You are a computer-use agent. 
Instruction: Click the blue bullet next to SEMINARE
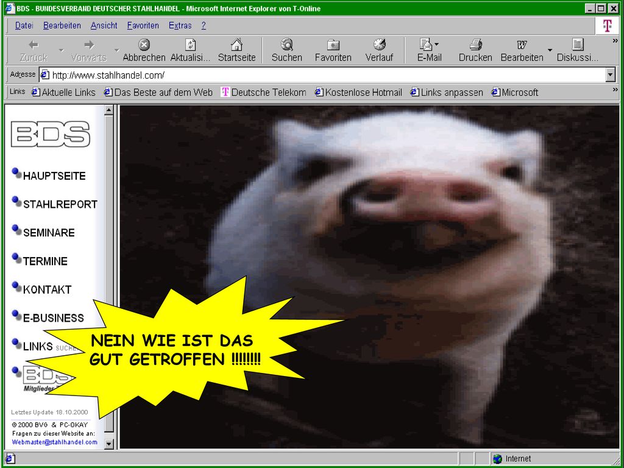[x=16, y=230]
